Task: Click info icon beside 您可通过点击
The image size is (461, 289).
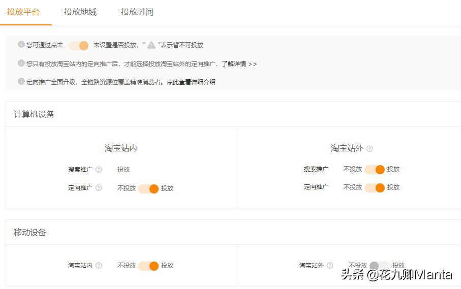Action: point(21,44)
